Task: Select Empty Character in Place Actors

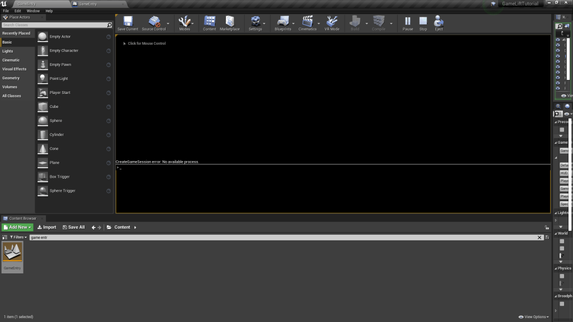Action: [x=64, y=51]
